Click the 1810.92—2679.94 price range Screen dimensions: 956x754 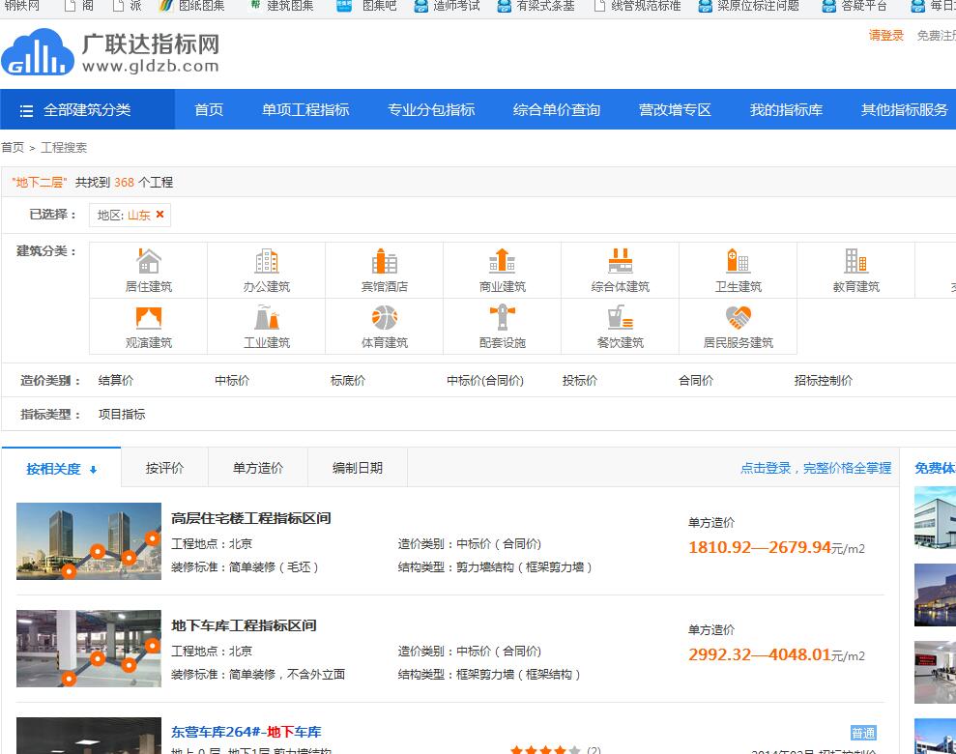760,547
